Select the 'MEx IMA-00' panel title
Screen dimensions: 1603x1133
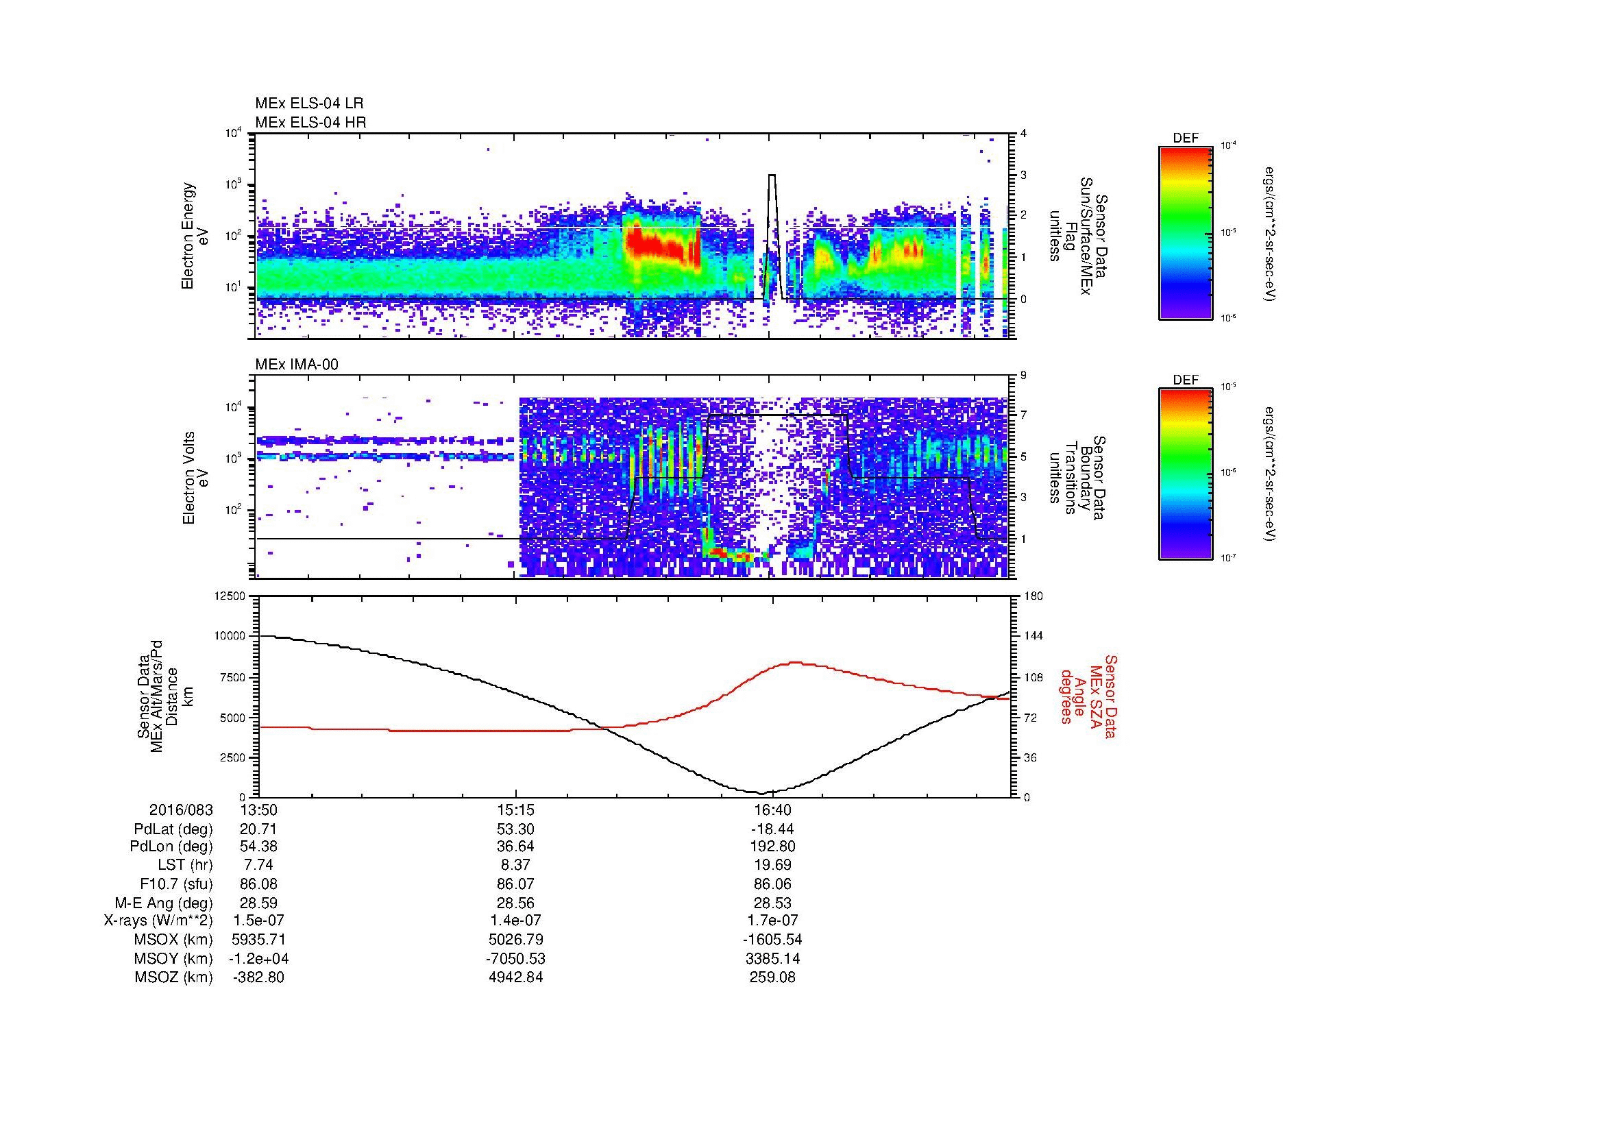(297, 365)
